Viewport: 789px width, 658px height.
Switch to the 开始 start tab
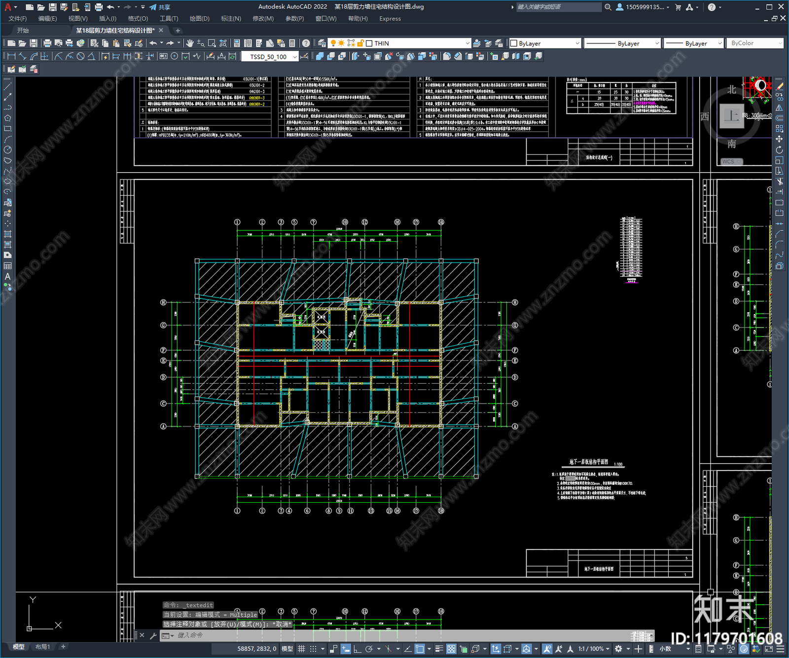[23, 30]
